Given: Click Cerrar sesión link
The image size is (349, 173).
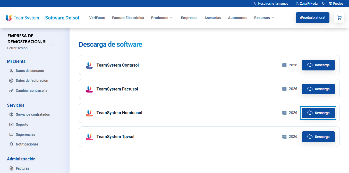Looking at the screenshot, I should tap(17, 48).
